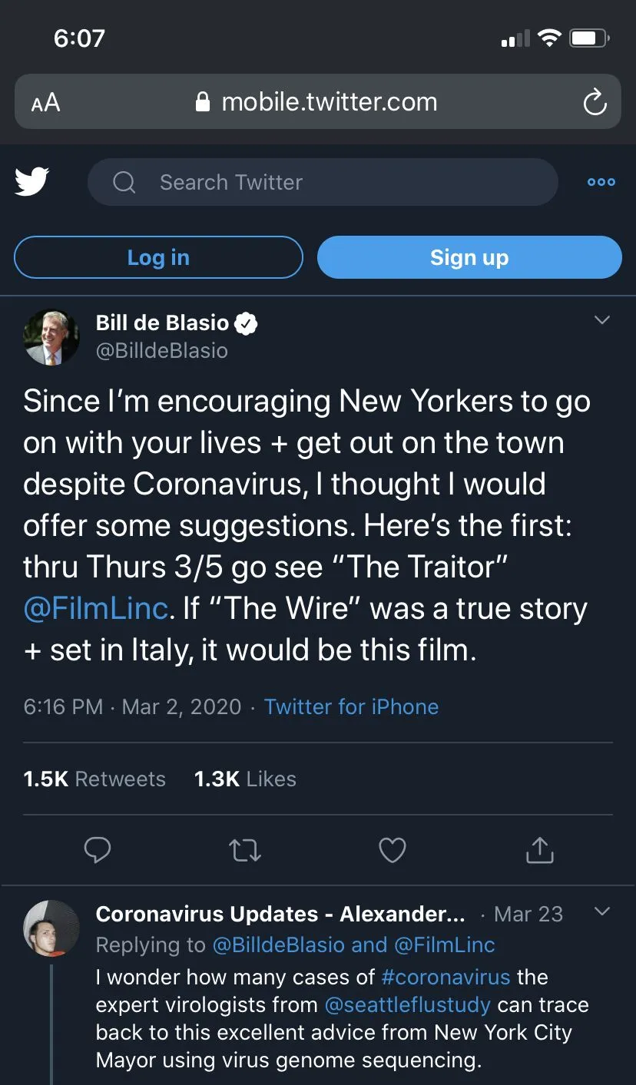The width and height of the screenshot is (636, 1085).
Task: Tap the Twitter bird logo
Action: [x=32, y=182]
